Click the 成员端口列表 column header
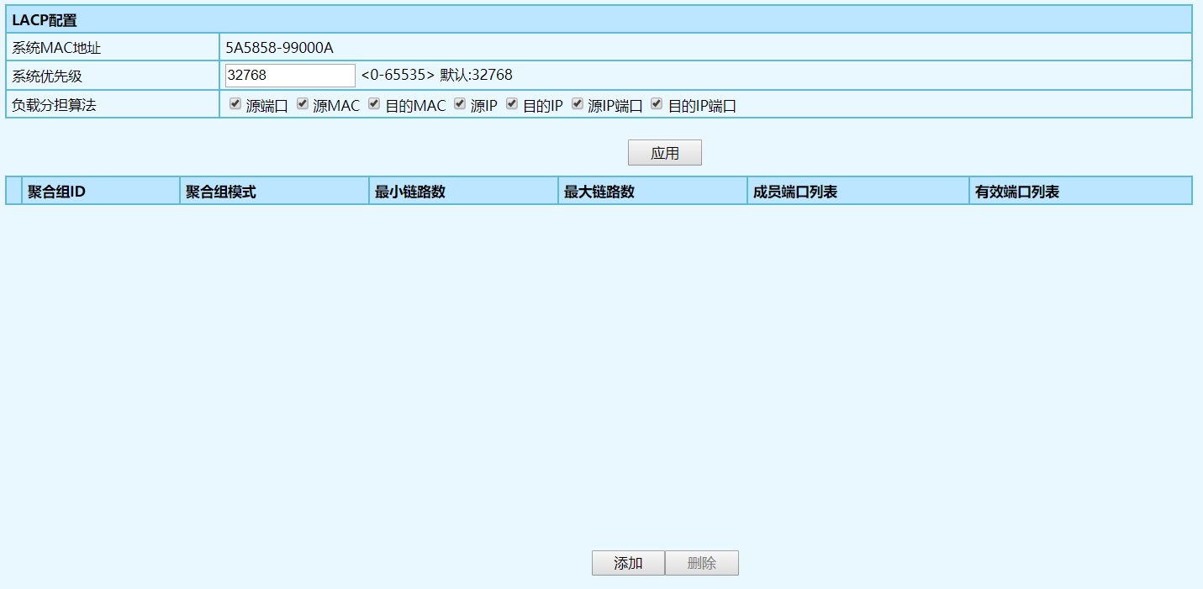Screen dimensions: 1203x589 794,192
